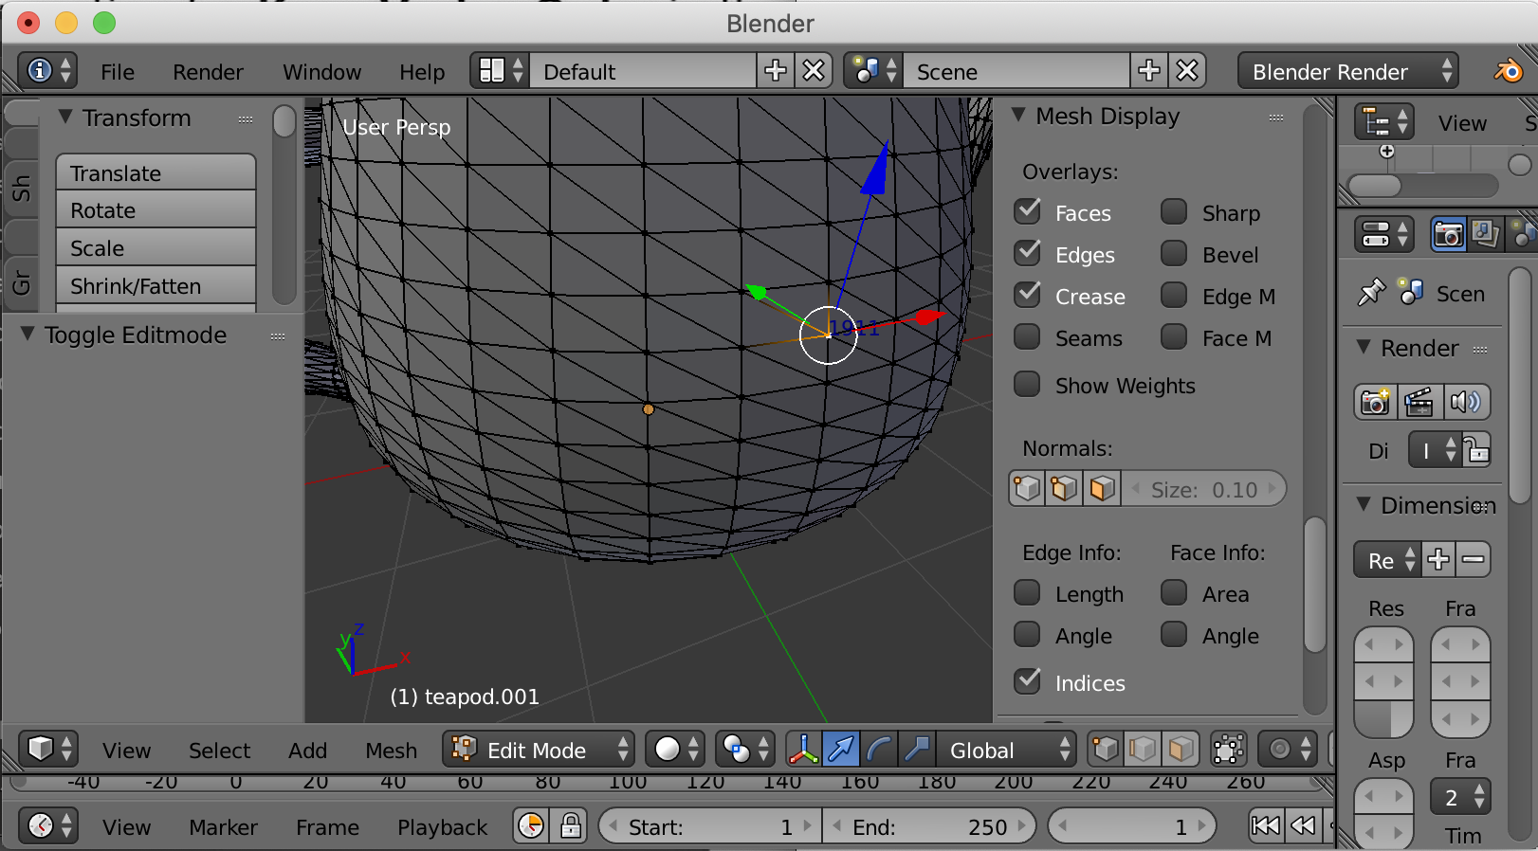This screenshot has width=1538, height=851.
Task: Open 3D View editor type selector
Action: coord(47,750)
